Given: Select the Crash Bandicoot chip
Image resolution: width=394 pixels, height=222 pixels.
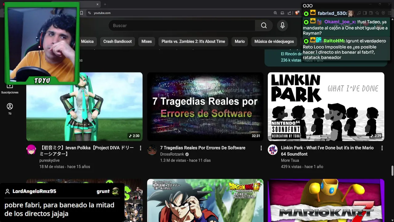Looking at the screenshot, I should tap(118, 41).
